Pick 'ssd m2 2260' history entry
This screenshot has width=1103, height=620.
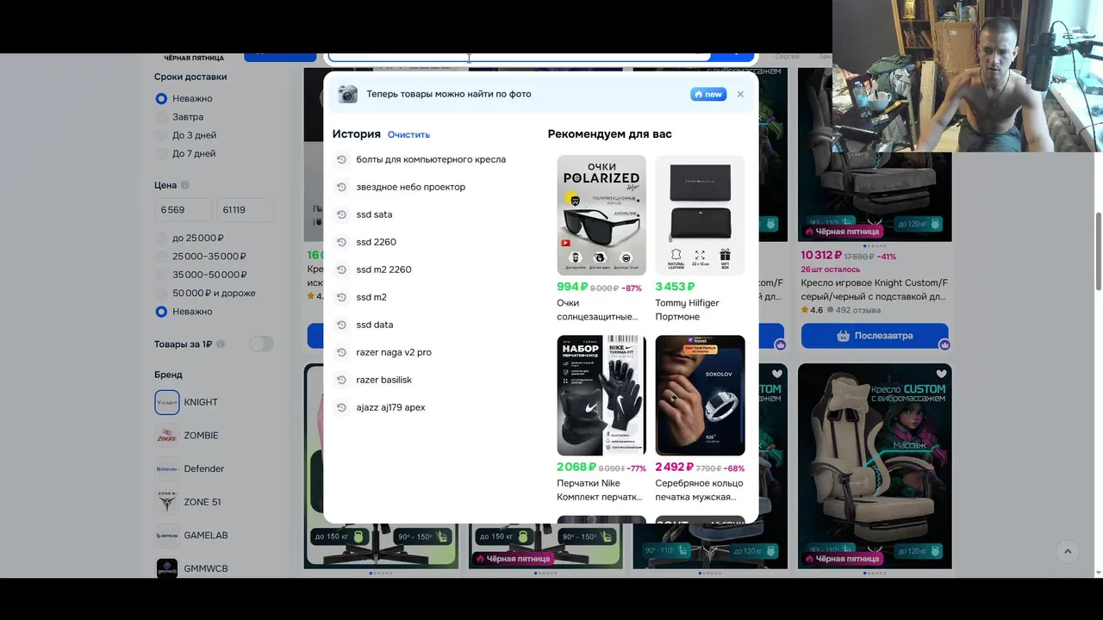383,270
